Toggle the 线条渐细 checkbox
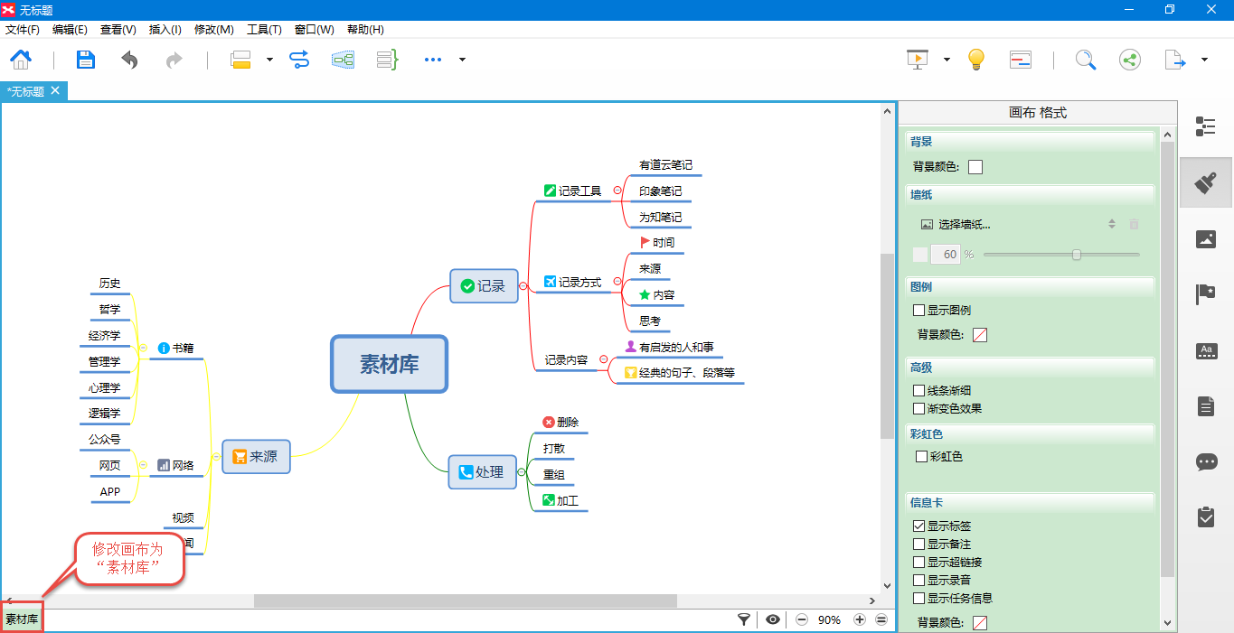 (x=919, y=391)
